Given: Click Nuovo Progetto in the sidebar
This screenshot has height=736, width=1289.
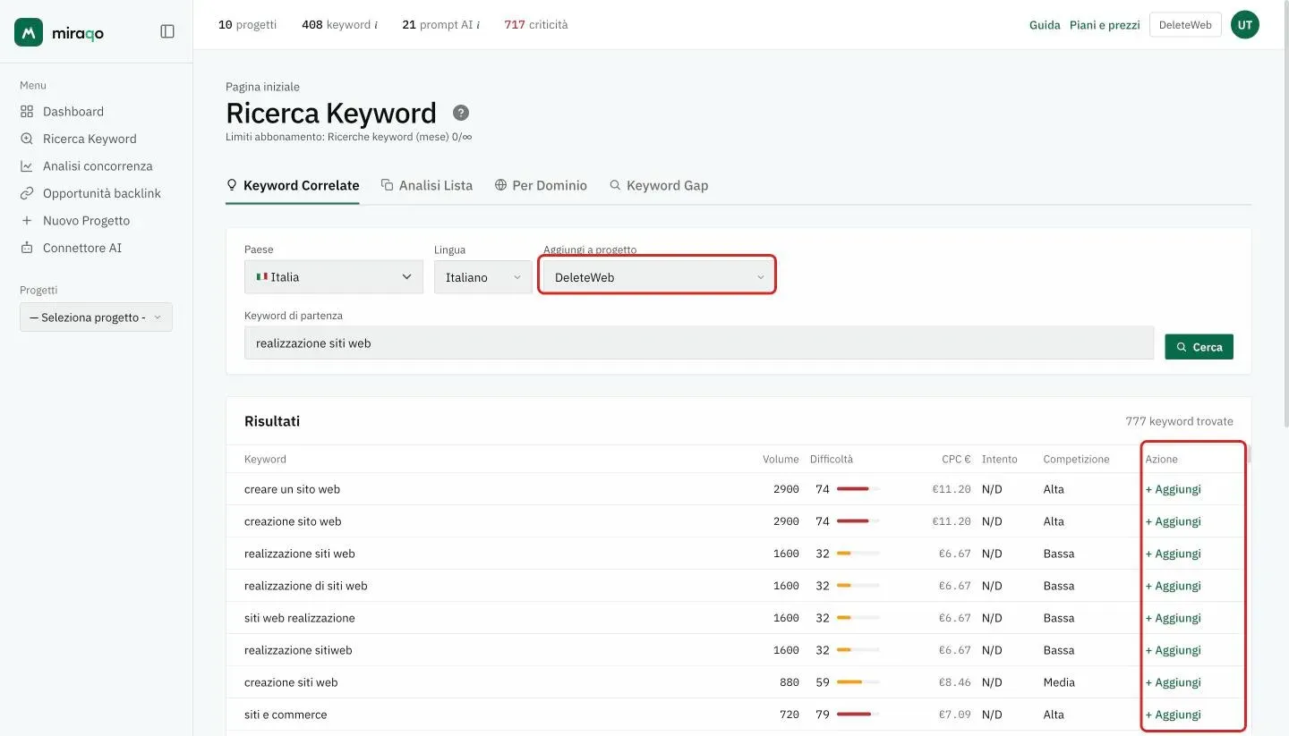Looking at the screenshot, I should 75,221.
